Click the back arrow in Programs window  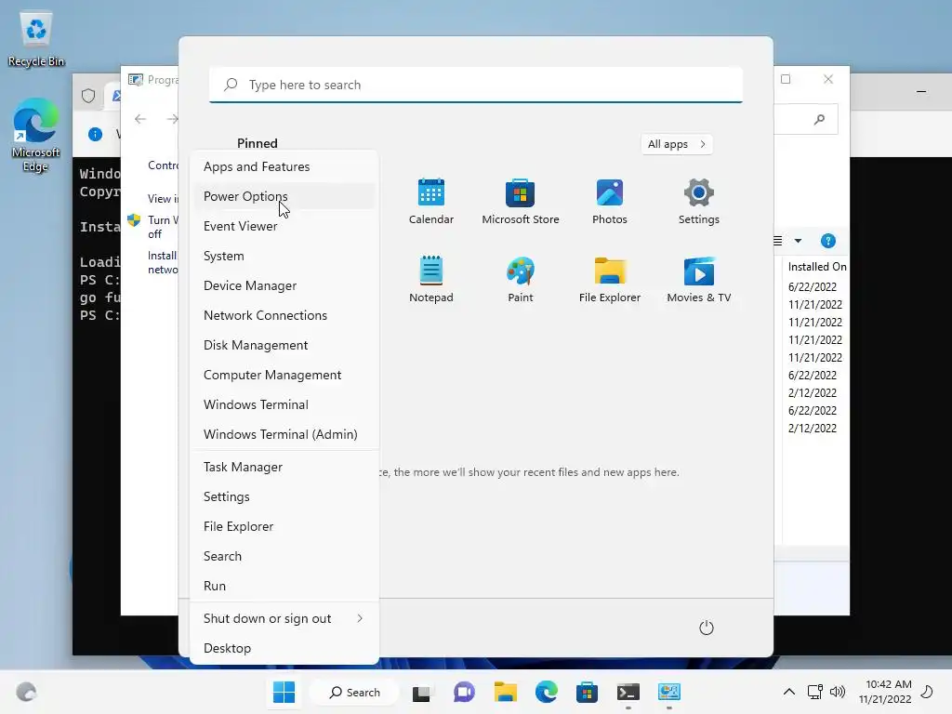pos(141,119)
